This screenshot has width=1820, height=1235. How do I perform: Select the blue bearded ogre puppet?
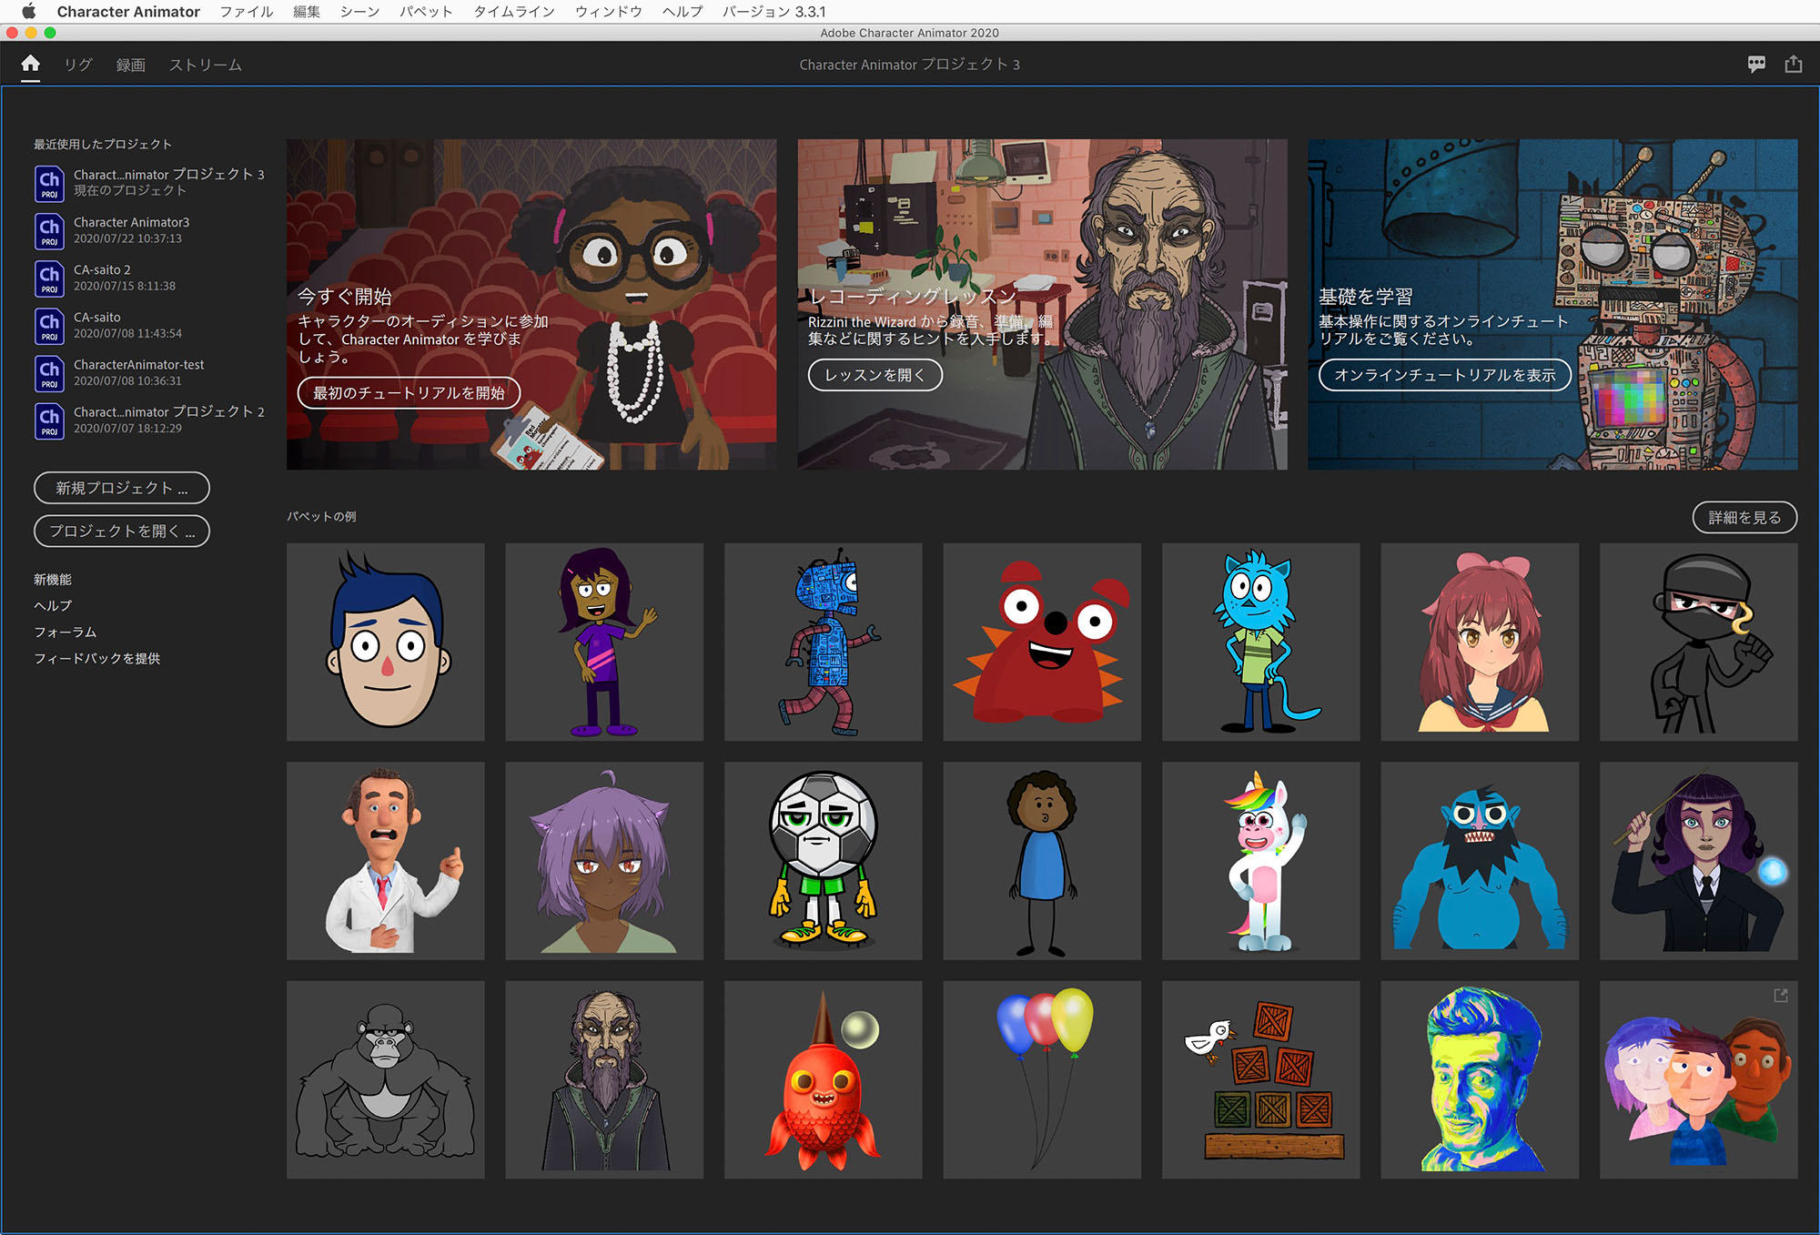tap(1480, 861)
